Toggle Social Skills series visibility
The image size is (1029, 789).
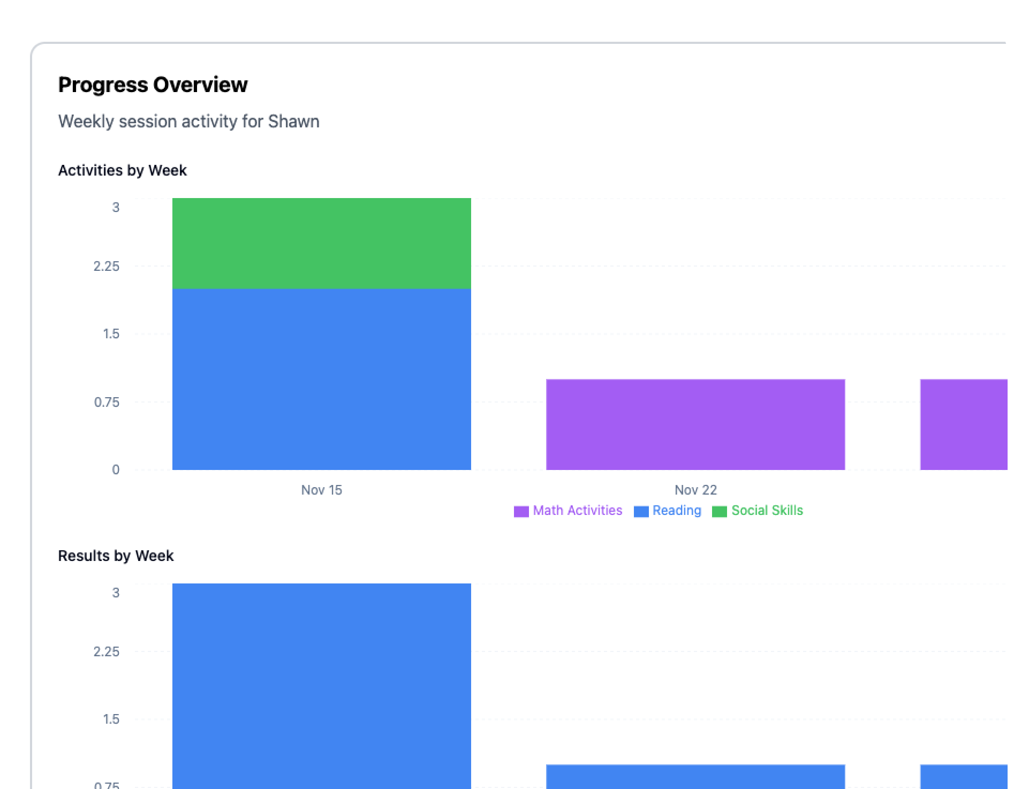coord(767,511)
